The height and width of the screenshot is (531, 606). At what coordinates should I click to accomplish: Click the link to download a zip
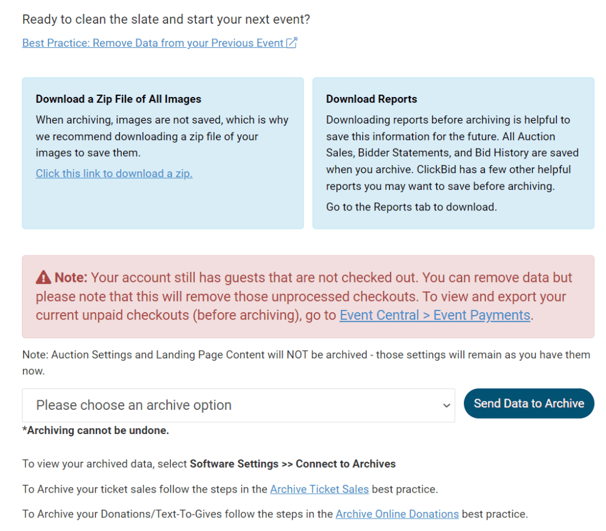(x=114, y=173)
